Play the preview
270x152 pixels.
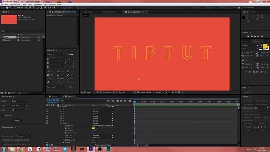pyautogui.click(x=255, y=37)
